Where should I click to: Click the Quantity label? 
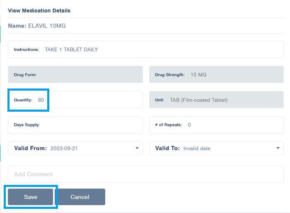(23, 100)
